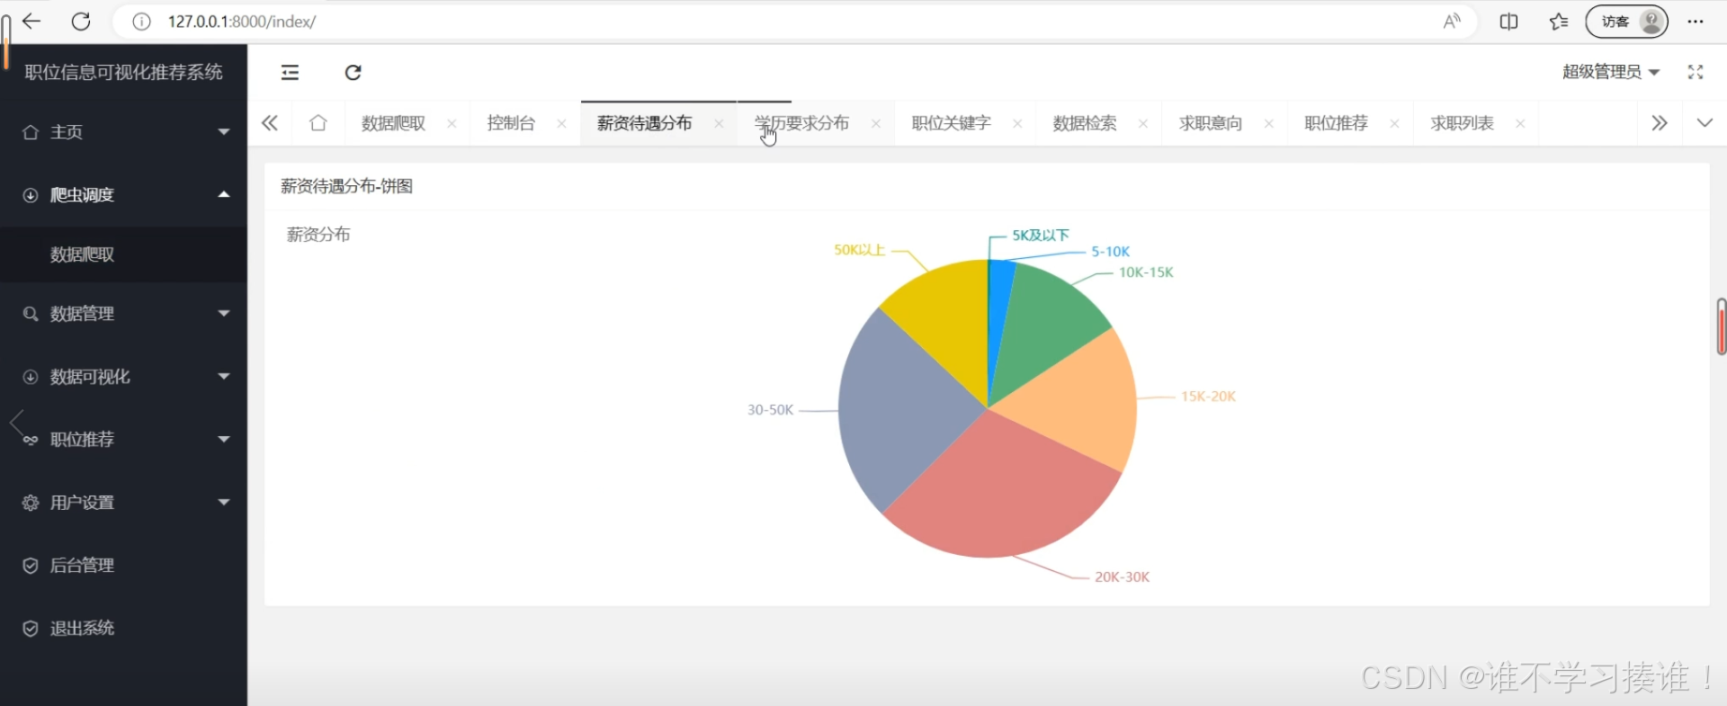
Task: Switch to the 数据爬取 tab
Action: click(x=393, y=123)
